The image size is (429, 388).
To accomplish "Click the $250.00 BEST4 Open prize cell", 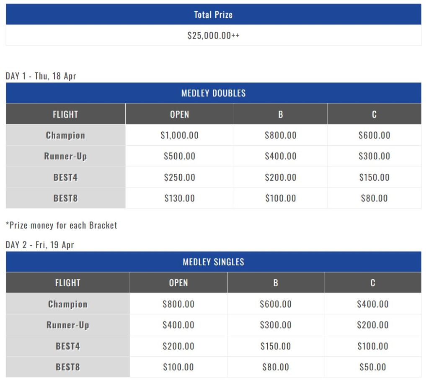I will click(x=179, y=177).
